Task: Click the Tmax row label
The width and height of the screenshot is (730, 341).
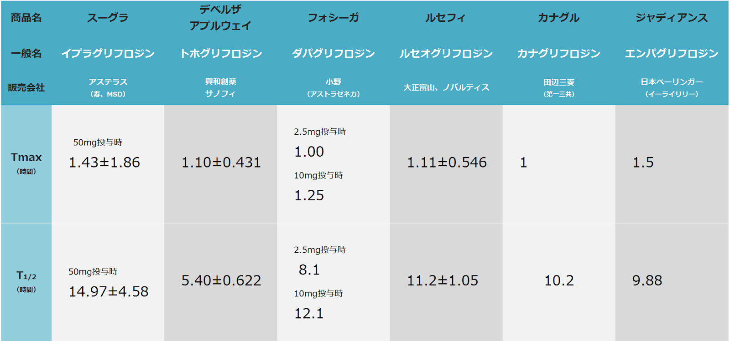Action: (26, 163)
